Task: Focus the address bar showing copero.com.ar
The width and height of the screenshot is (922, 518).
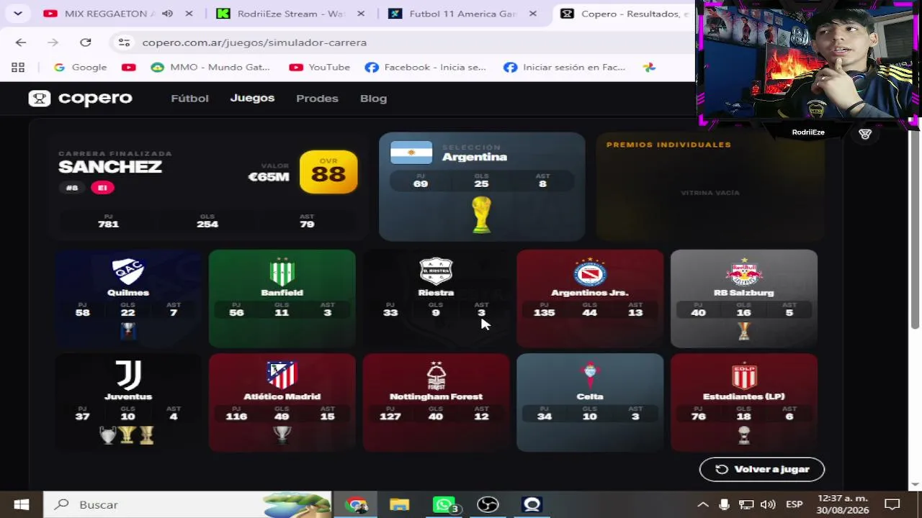Action: coord(403,42)
